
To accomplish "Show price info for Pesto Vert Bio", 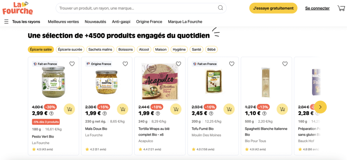I will click(x=52, y=113).
